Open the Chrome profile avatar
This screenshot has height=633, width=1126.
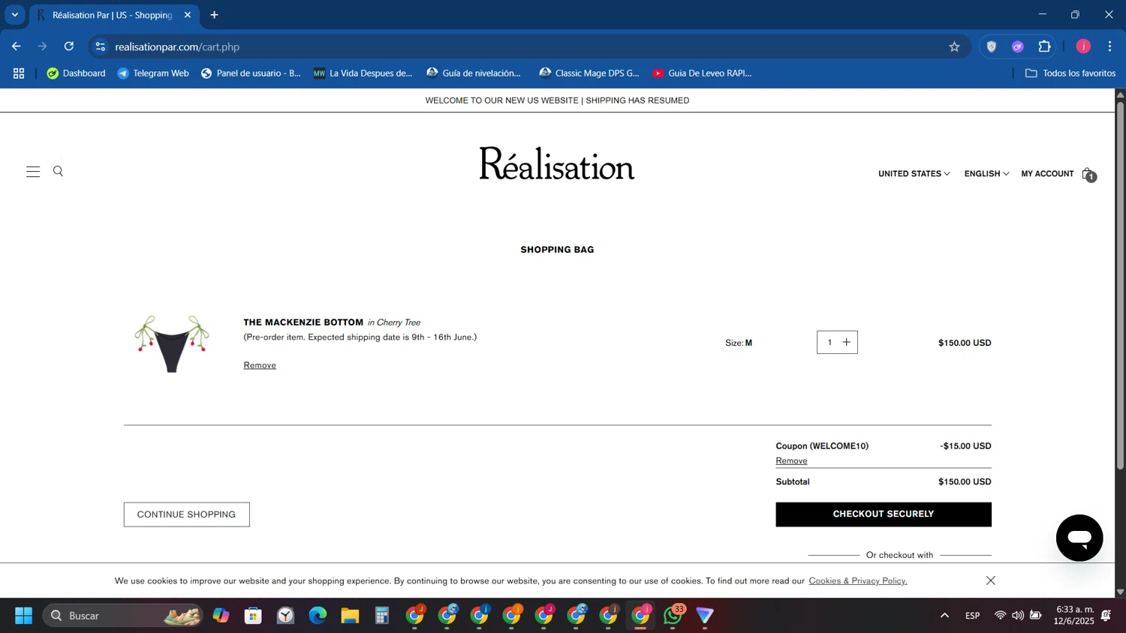click(x=1083, y=46)
